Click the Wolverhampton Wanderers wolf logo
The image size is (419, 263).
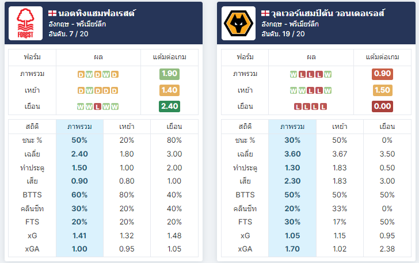pos(238,23)
